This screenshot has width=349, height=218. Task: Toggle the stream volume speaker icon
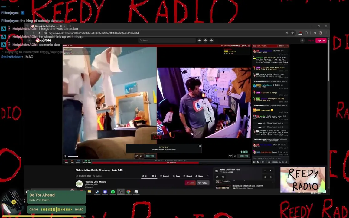(x=65, y=157)
